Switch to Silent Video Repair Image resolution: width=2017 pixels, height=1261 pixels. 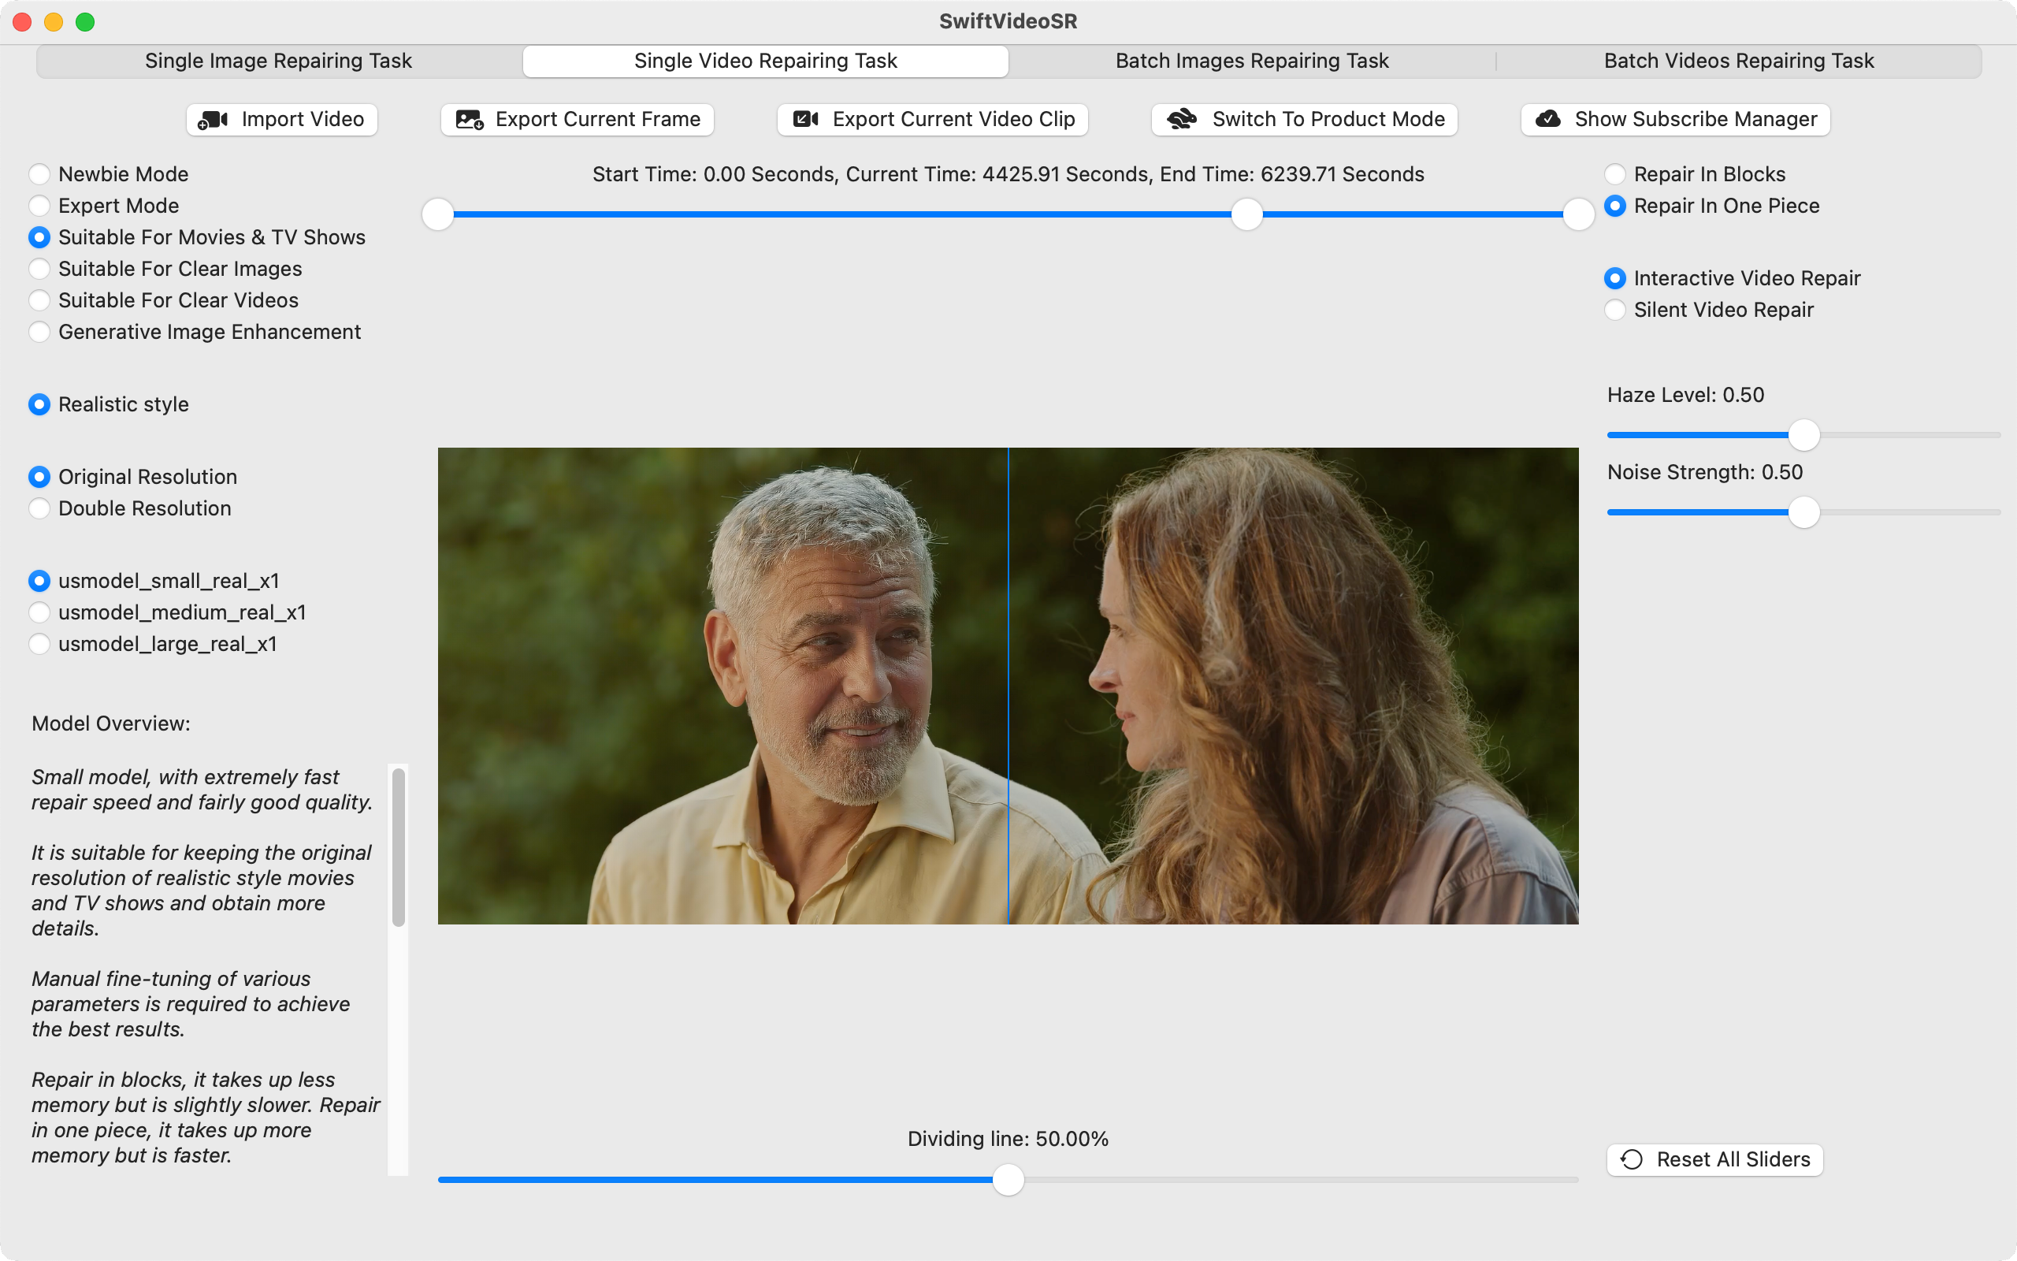click(x=1614, y=311)
